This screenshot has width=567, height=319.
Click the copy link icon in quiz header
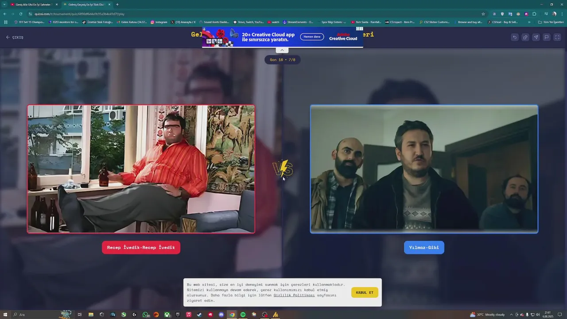525,37
